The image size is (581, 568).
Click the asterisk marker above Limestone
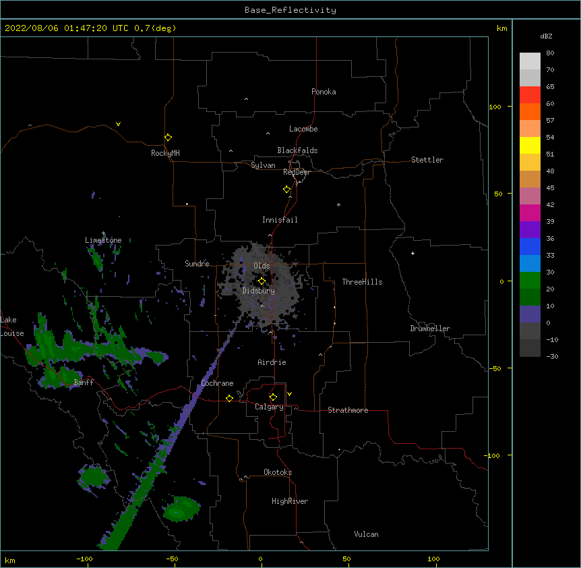103,233
